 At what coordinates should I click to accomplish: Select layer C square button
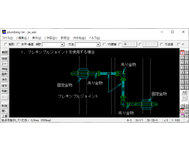[187, 72]
